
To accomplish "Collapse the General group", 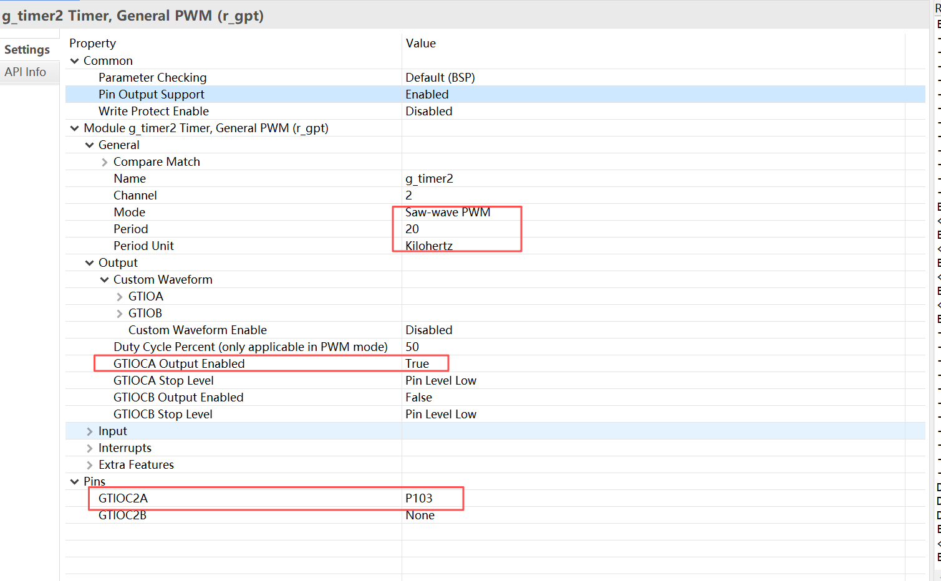I will point(90,145).
